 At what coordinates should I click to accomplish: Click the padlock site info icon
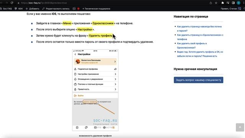coord(18,3)
